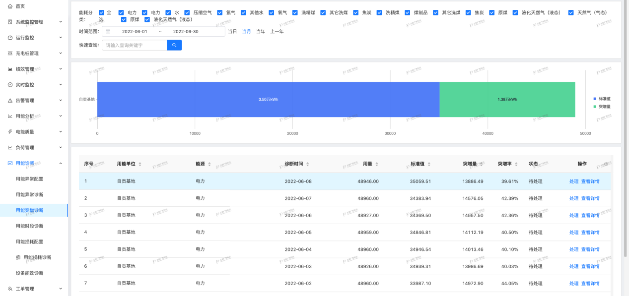Toggle 突增量 green legend swatch
The width and height of the screenshot is (629, 296).
click(x=595, y=107)
